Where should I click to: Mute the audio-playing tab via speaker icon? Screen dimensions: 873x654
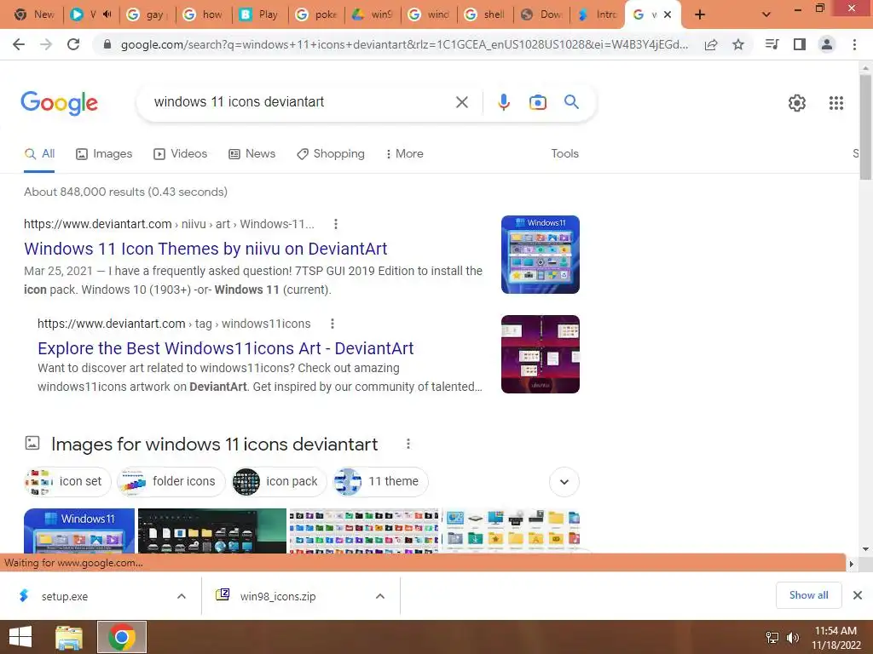107,14
